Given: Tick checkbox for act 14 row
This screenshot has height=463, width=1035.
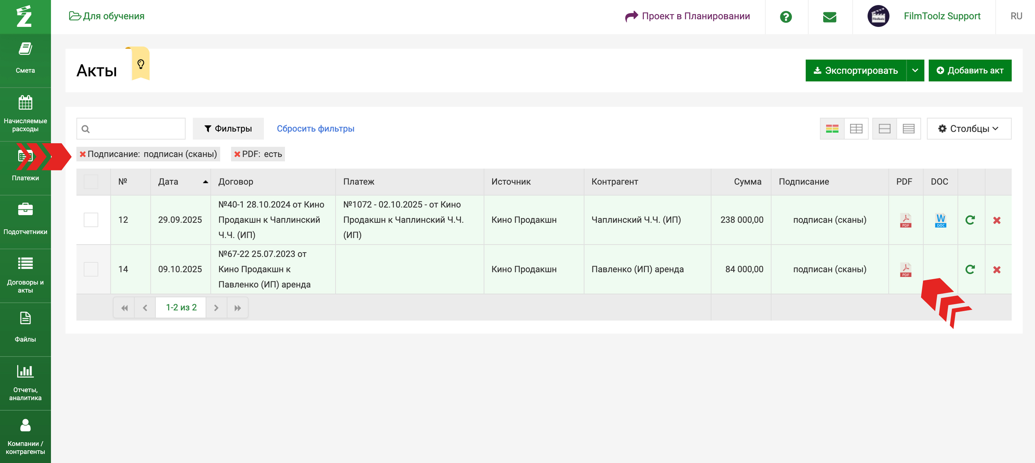Looking at the screenshot, I should (x=91, y=269).
